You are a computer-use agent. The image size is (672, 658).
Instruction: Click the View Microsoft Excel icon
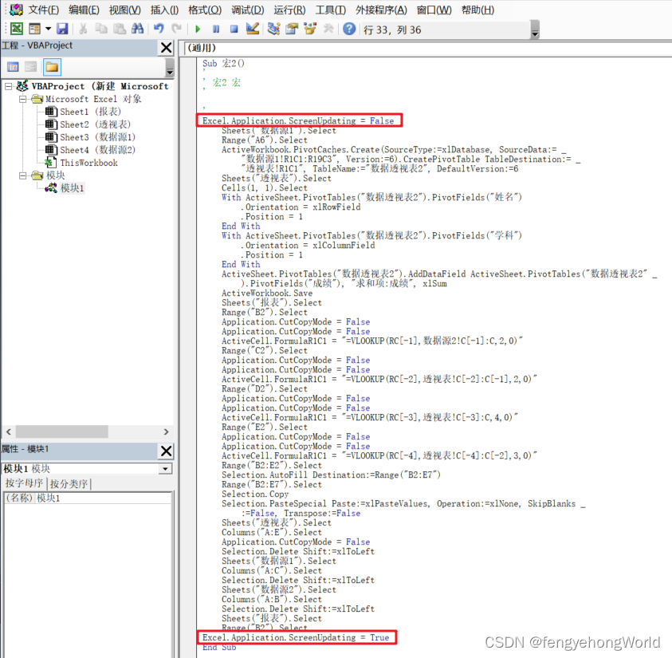(16, 29)
